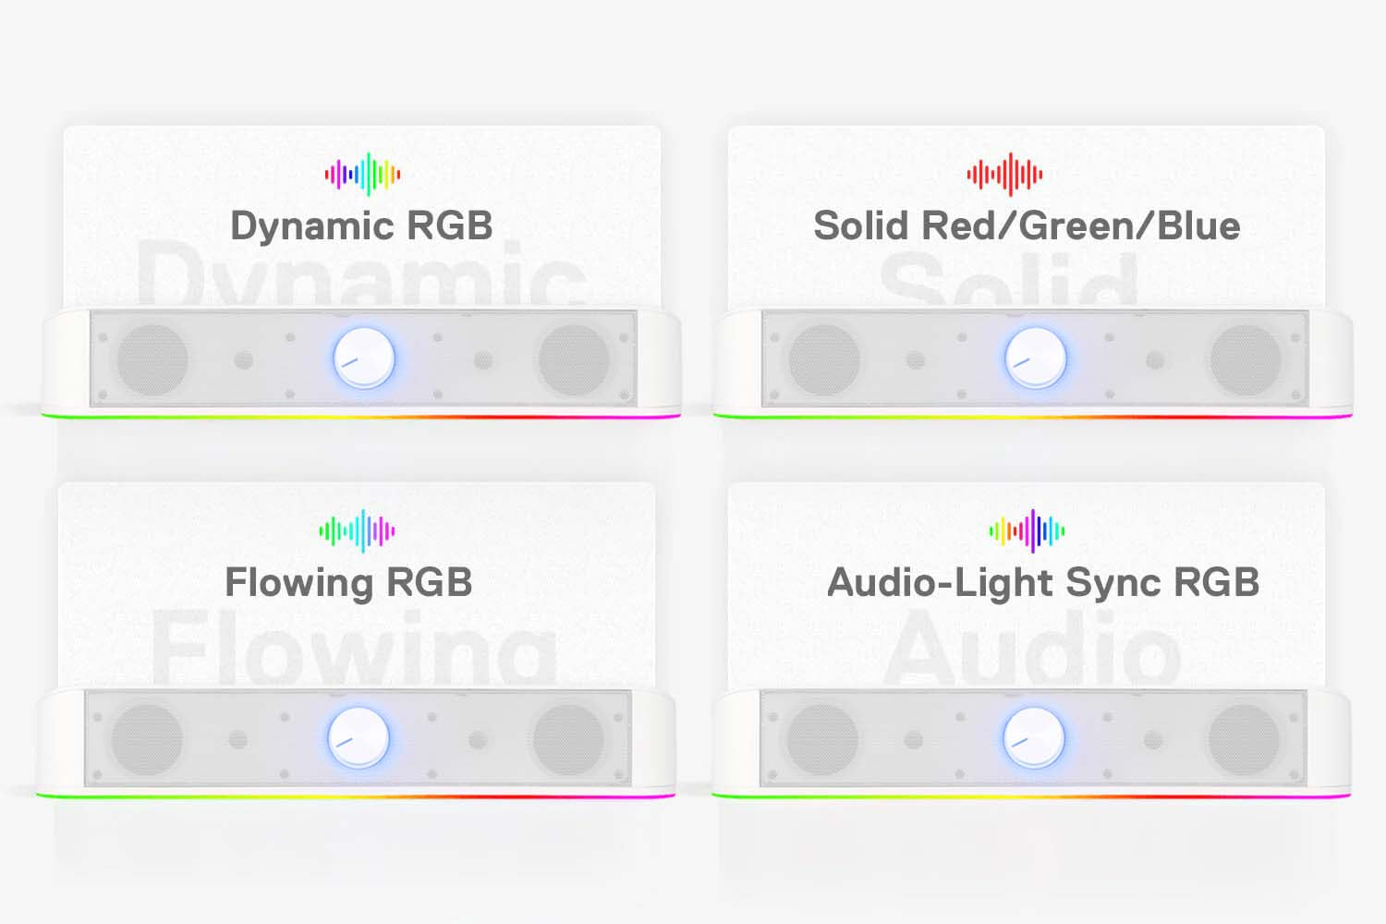Click the glowing knob on the Audio-Light Sync soundbar
1386x924 pixels.
[1034, 738]
